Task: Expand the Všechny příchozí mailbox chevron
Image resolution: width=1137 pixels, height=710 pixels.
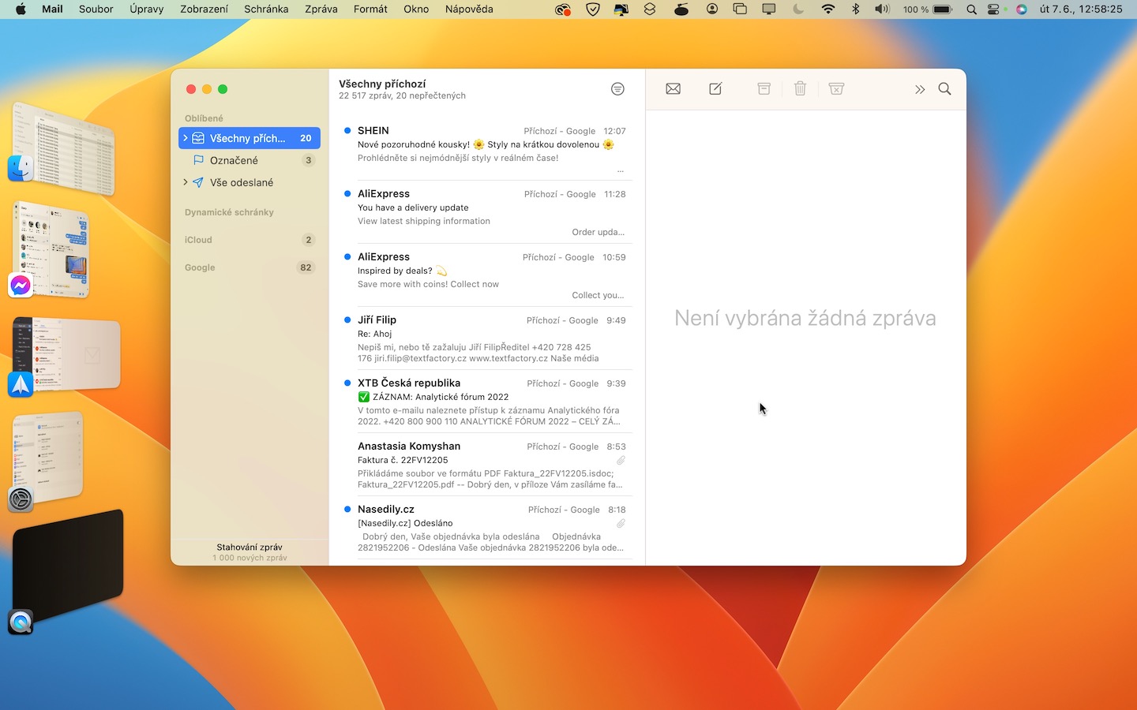Action: [x=186, y=138]
